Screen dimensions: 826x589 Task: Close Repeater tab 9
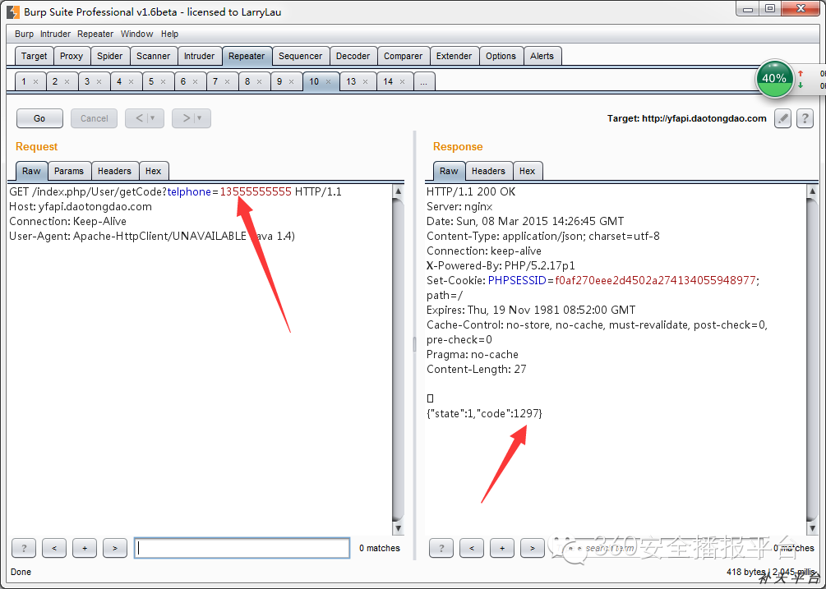291,81
